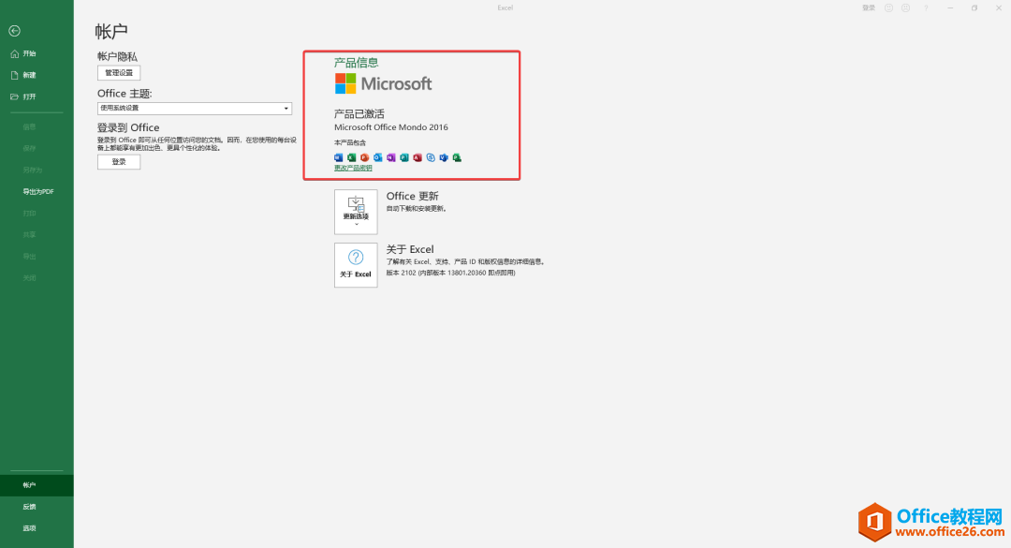Click the back arrow in the sidebar
1011x548 pixels.
click(14, 30)
